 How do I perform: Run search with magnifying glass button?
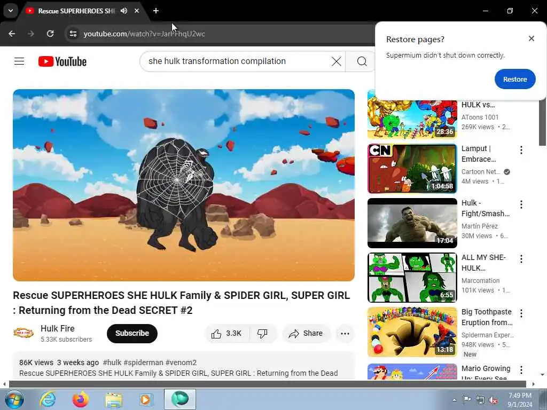pyautogui.click(x=362, y=61)
